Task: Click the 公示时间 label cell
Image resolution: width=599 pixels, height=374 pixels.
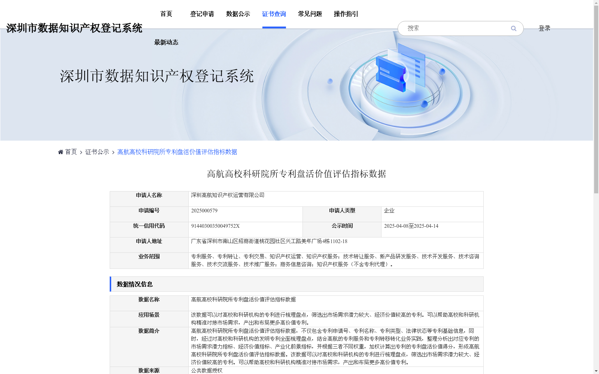Action: click(342, 230)
